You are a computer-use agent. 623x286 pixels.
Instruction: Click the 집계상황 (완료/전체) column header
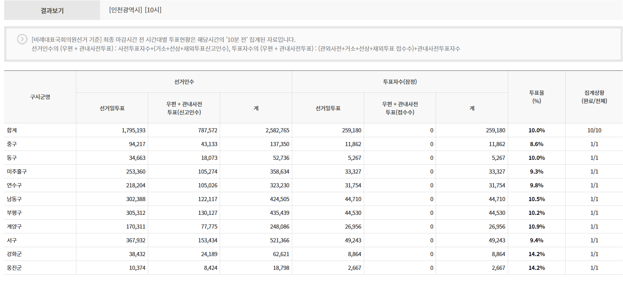[x=594, y=97]
